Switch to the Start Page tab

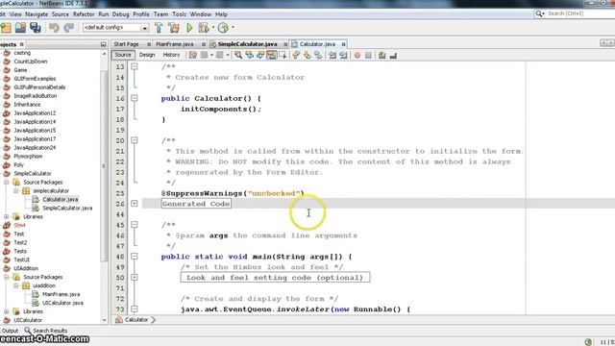(x=126, y=44)
